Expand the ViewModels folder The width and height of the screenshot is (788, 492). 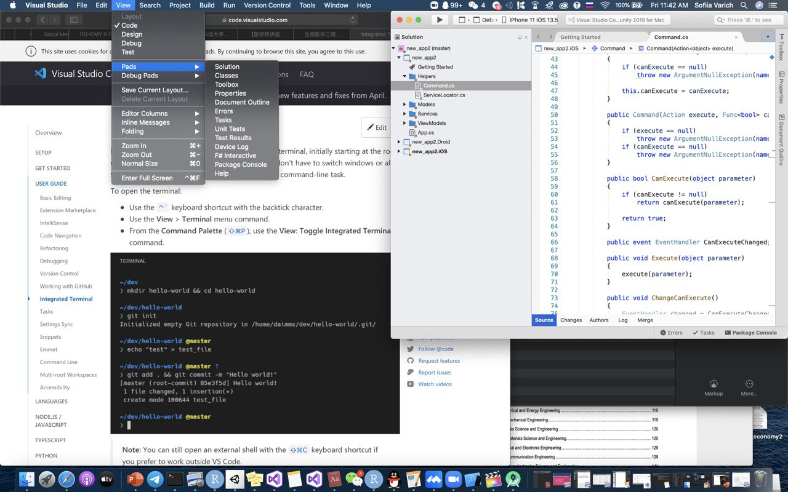point(404,123)
